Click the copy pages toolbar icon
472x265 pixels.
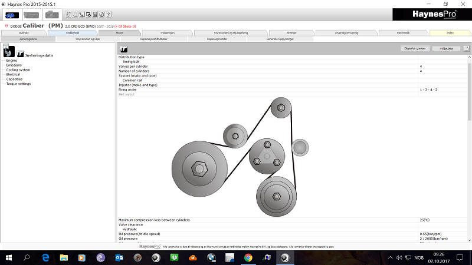75,14
